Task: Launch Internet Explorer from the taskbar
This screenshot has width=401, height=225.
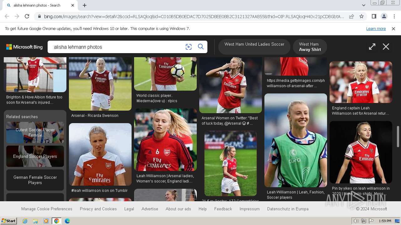Action: click(x=25, y=221)
